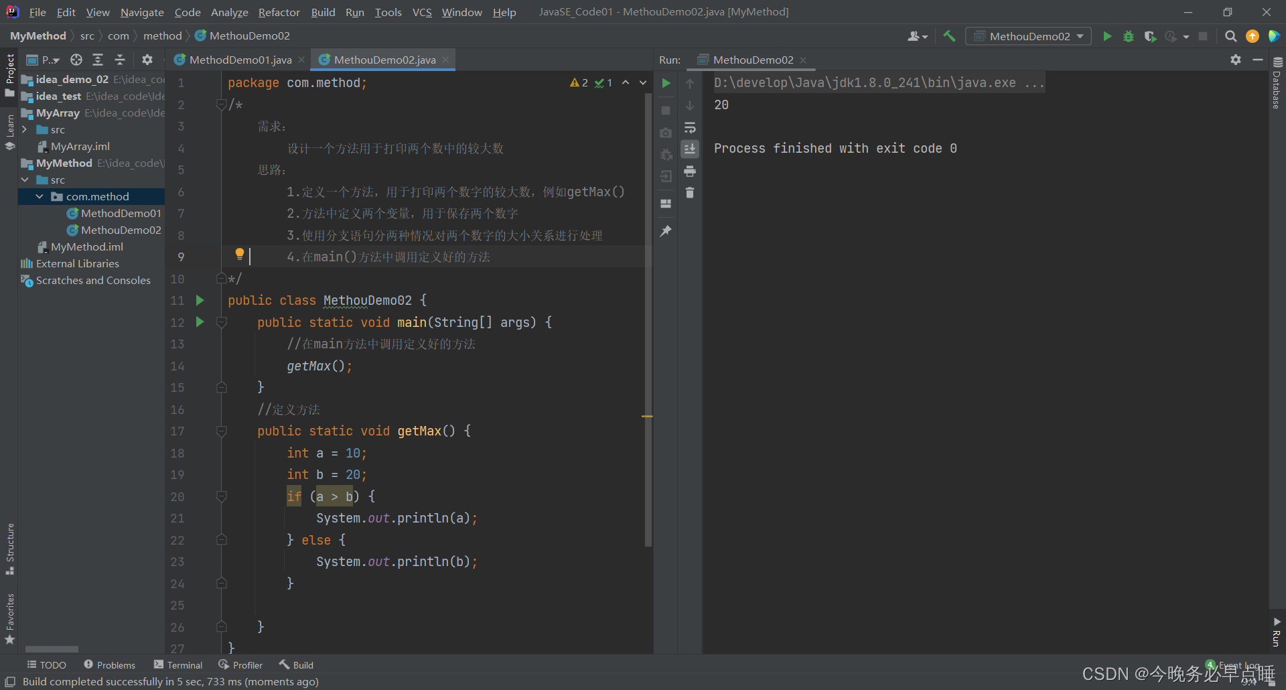Open the Profiler tool window
Image resolution: width=1286 pixels, height=690 pixels.
(x=240, y=665)
